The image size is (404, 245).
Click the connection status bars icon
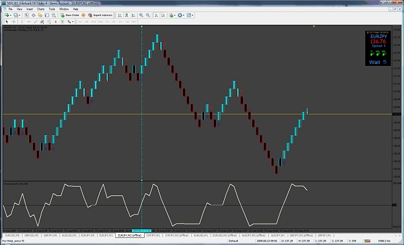[367, 241]
